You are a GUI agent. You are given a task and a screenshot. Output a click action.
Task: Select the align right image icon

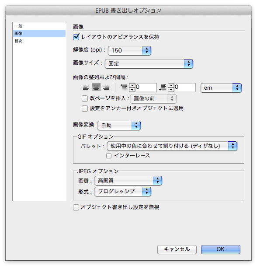tap(106, 87)
